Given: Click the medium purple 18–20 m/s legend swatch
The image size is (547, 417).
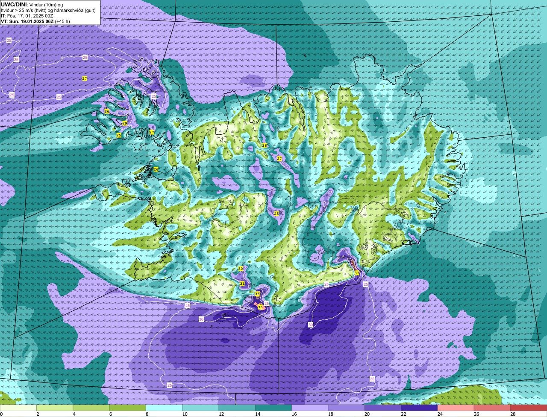Looking at the screenshot, I should pyautogui.click(x=347, y=408).
